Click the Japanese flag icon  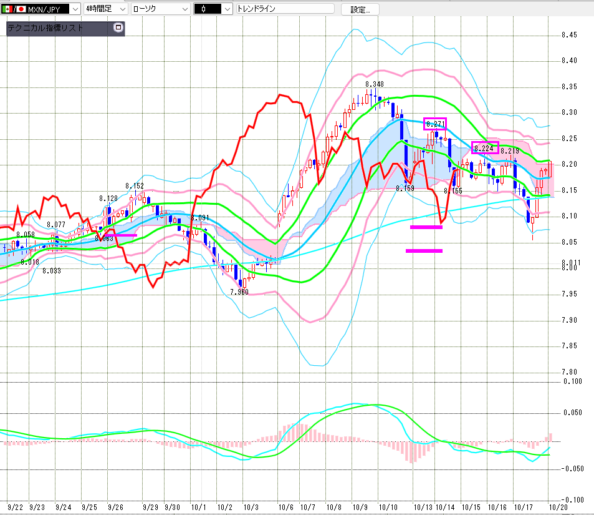(21, 9)
